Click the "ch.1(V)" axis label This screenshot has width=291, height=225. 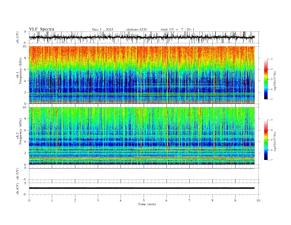click(x=18, y=38)
